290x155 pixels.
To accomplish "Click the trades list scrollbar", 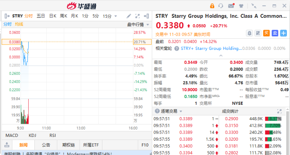I will coord(287,131).
